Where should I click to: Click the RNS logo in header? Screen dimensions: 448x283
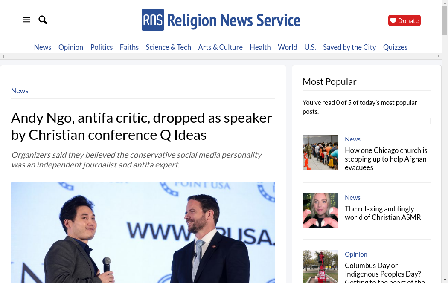coord(221,20)
